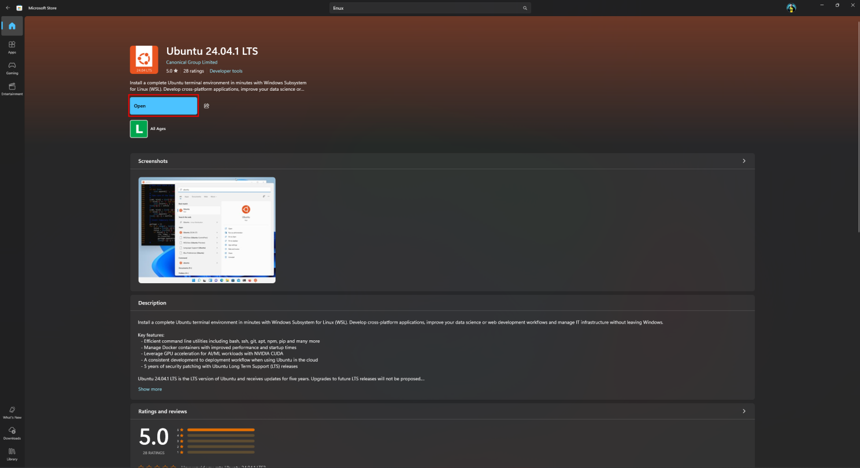Close the Microsoft Store window

coord(852,5)
